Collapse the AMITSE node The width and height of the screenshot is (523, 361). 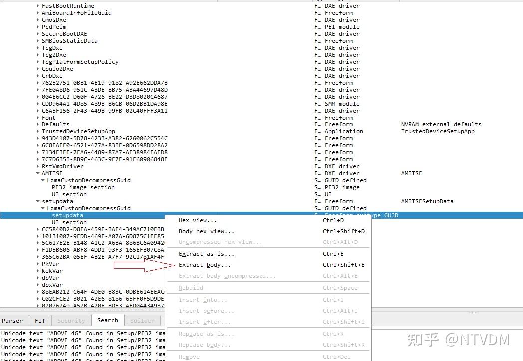(x=37, y=173)
